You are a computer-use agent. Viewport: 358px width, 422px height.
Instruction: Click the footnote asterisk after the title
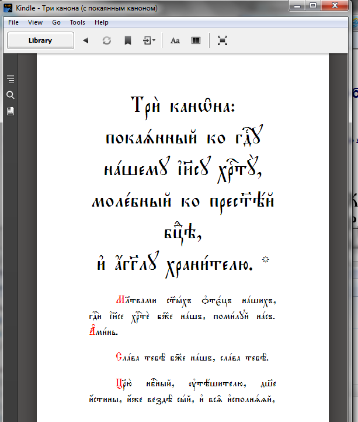pos(266,259)
